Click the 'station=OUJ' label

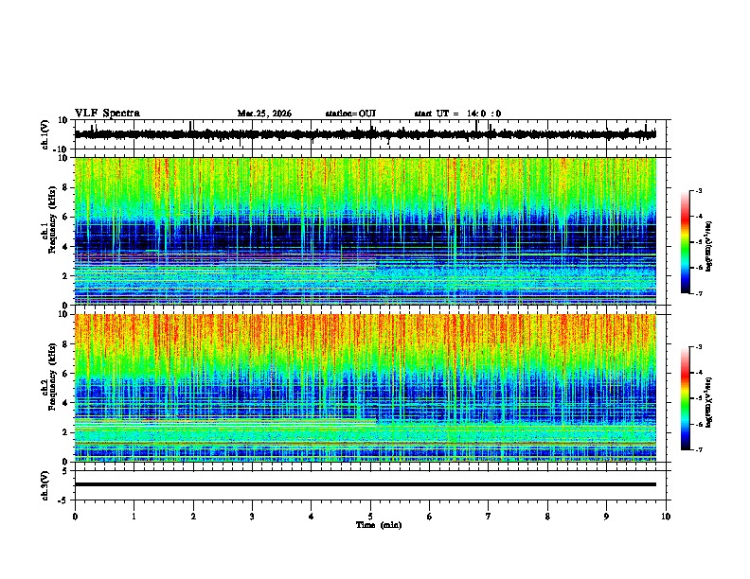point(350,114)
